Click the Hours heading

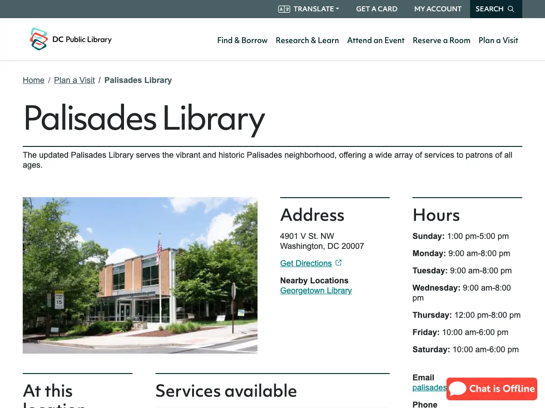click(x=436, y=215)
